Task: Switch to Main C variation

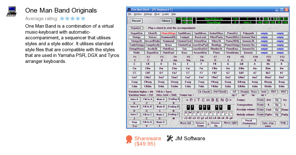Action: click(161, 114)
